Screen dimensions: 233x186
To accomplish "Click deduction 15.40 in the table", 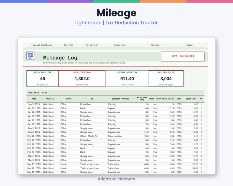I will click(x=195, y=132).
